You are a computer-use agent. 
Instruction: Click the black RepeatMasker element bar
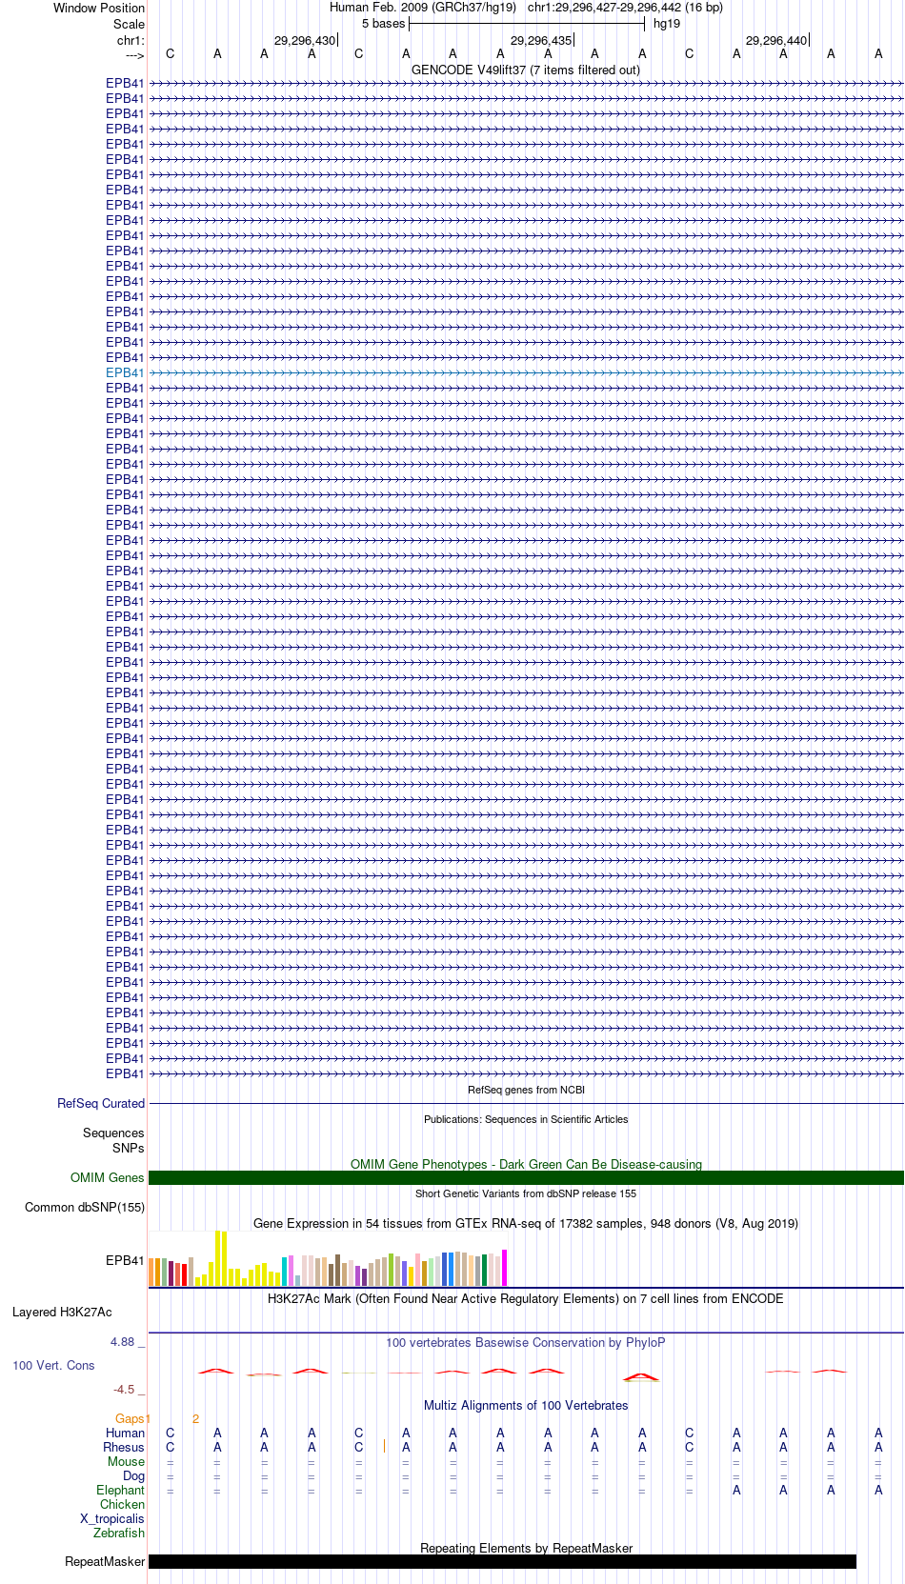click(502, 1561)
